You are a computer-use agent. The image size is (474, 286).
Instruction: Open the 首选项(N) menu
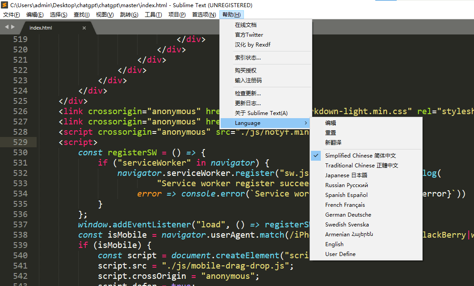(x=204, y=14)
